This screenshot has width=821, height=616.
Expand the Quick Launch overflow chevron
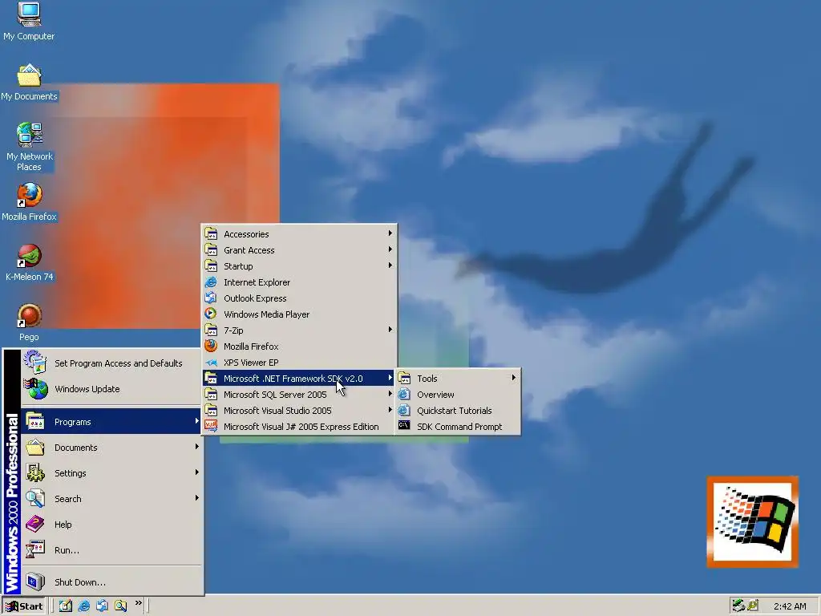[x=138, y=603]
